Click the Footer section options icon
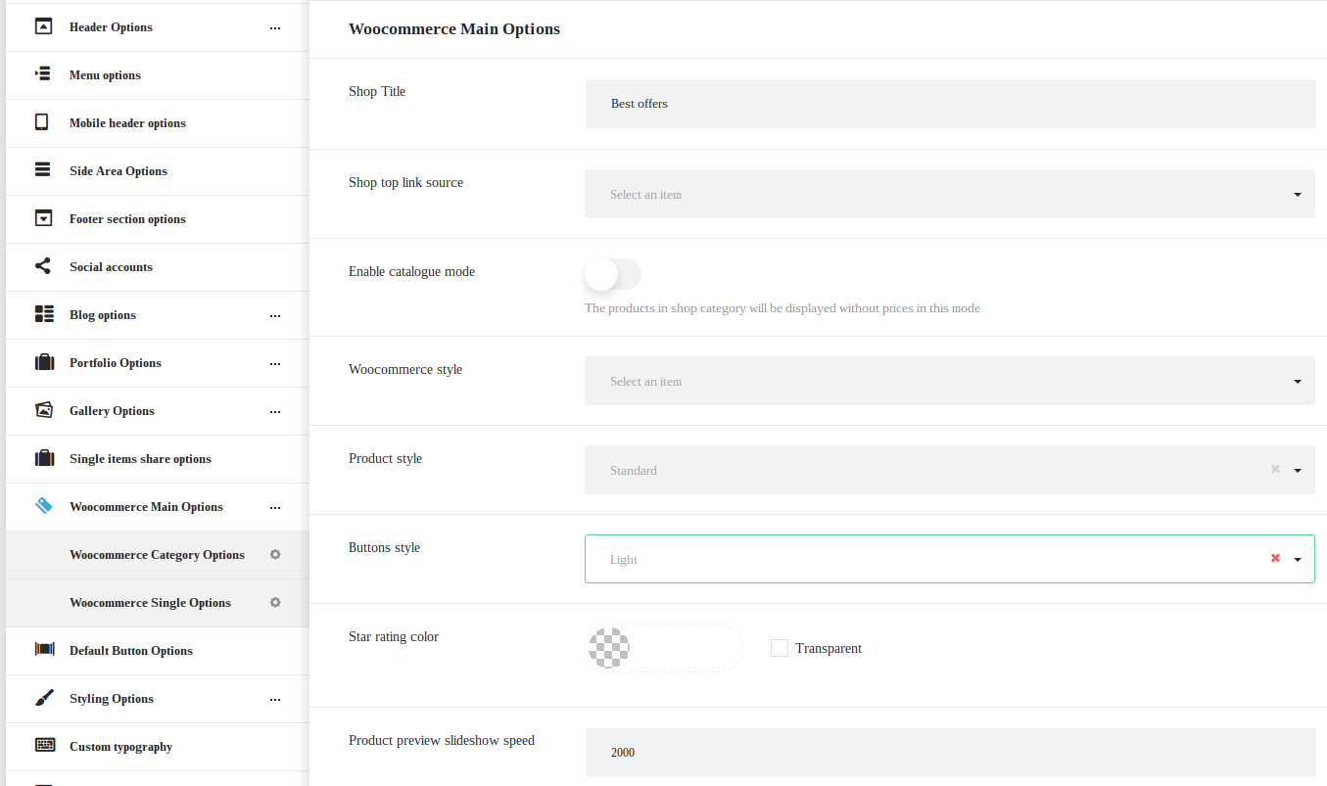Image resolution: width=1327 pixels, height=786 pixels. pyautogui.click(x=43, y=218)
